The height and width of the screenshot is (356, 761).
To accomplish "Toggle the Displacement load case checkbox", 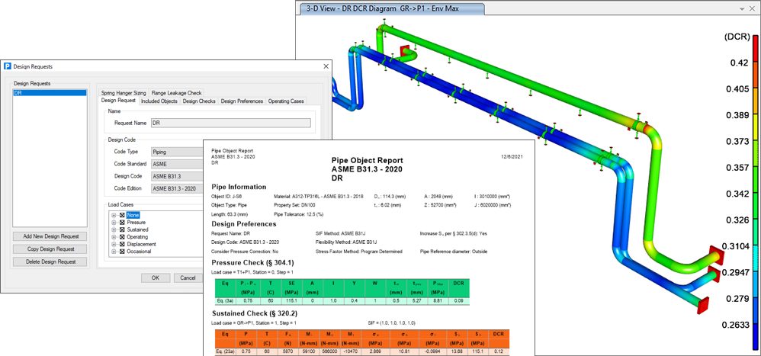I will coord(122,244).
